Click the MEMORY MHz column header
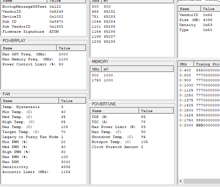This screenshot has height=187, width=220. point(96,69)
